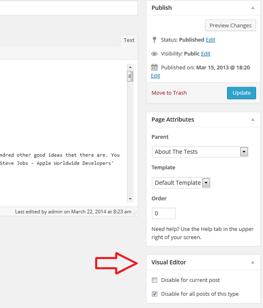This screenshot has width=263, height=308.
Task: Click the Order input field
Action: [x=164, y=213]
